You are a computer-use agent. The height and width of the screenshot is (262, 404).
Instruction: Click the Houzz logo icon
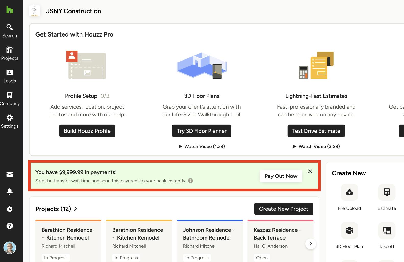click(9, 10)
